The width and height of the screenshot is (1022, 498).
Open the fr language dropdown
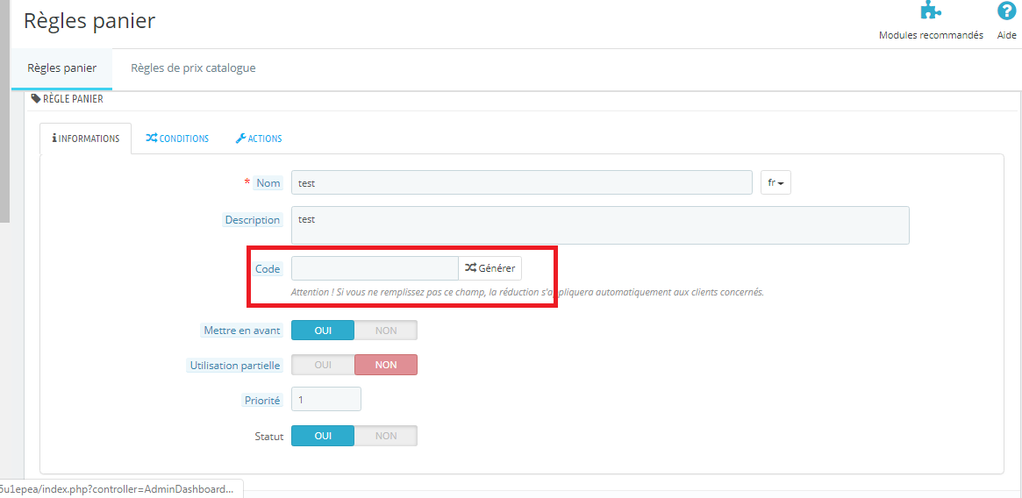[775, 182]
